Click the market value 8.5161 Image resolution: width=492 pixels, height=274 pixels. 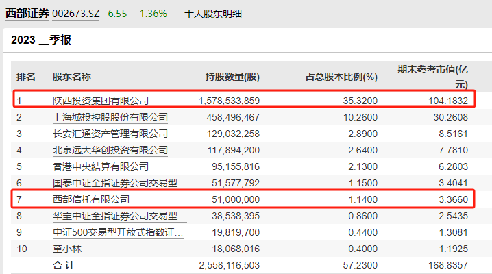tap(453, 134)
